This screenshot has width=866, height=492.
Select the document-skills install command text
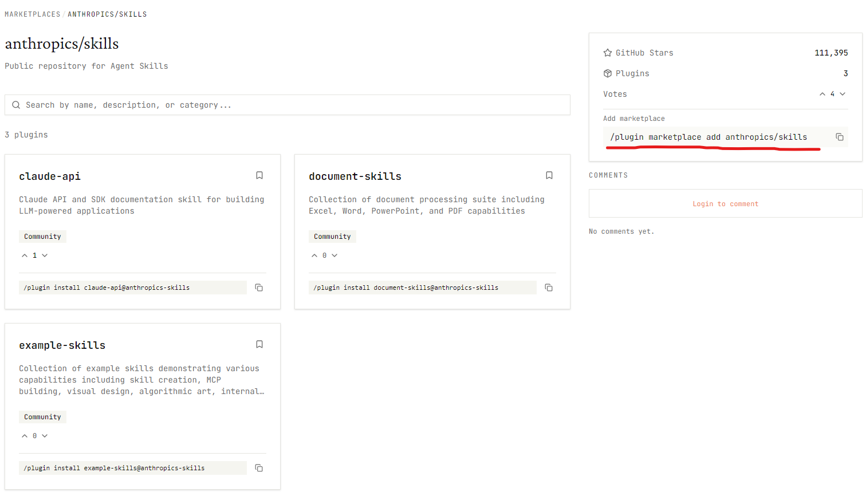[x=406, y=288]
